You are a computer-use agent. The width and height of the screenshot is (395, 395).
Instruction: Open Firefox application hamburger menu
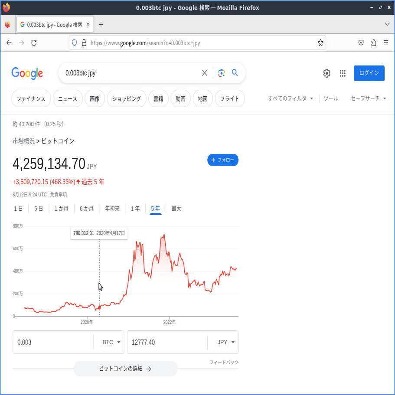coord(386,42)
